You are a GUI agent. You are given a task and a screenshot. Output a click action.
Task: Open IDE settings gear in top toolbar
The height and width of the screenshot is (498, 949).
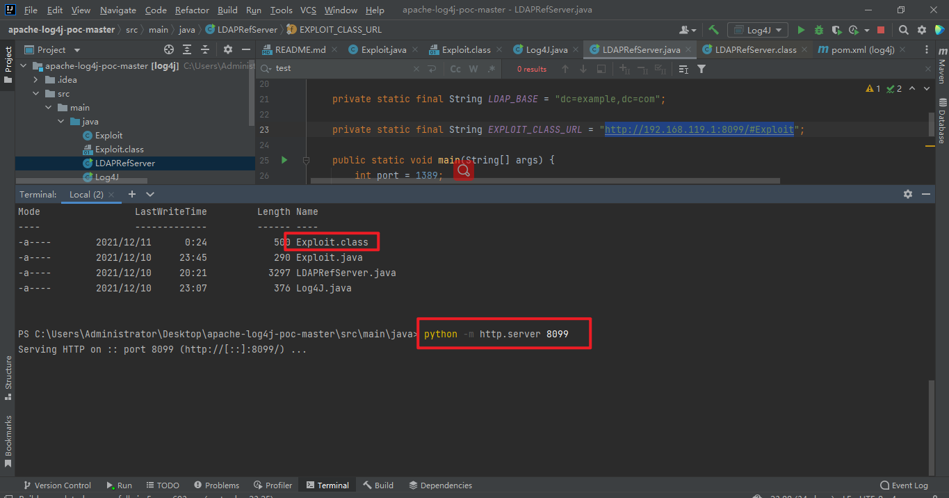(922, 30)
